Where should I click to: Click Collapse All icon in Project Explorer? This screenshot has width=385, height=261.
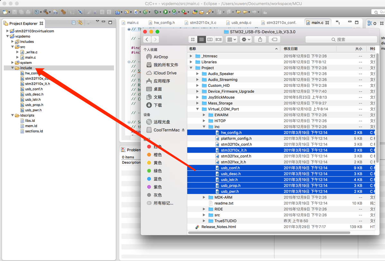coord(73,22)
